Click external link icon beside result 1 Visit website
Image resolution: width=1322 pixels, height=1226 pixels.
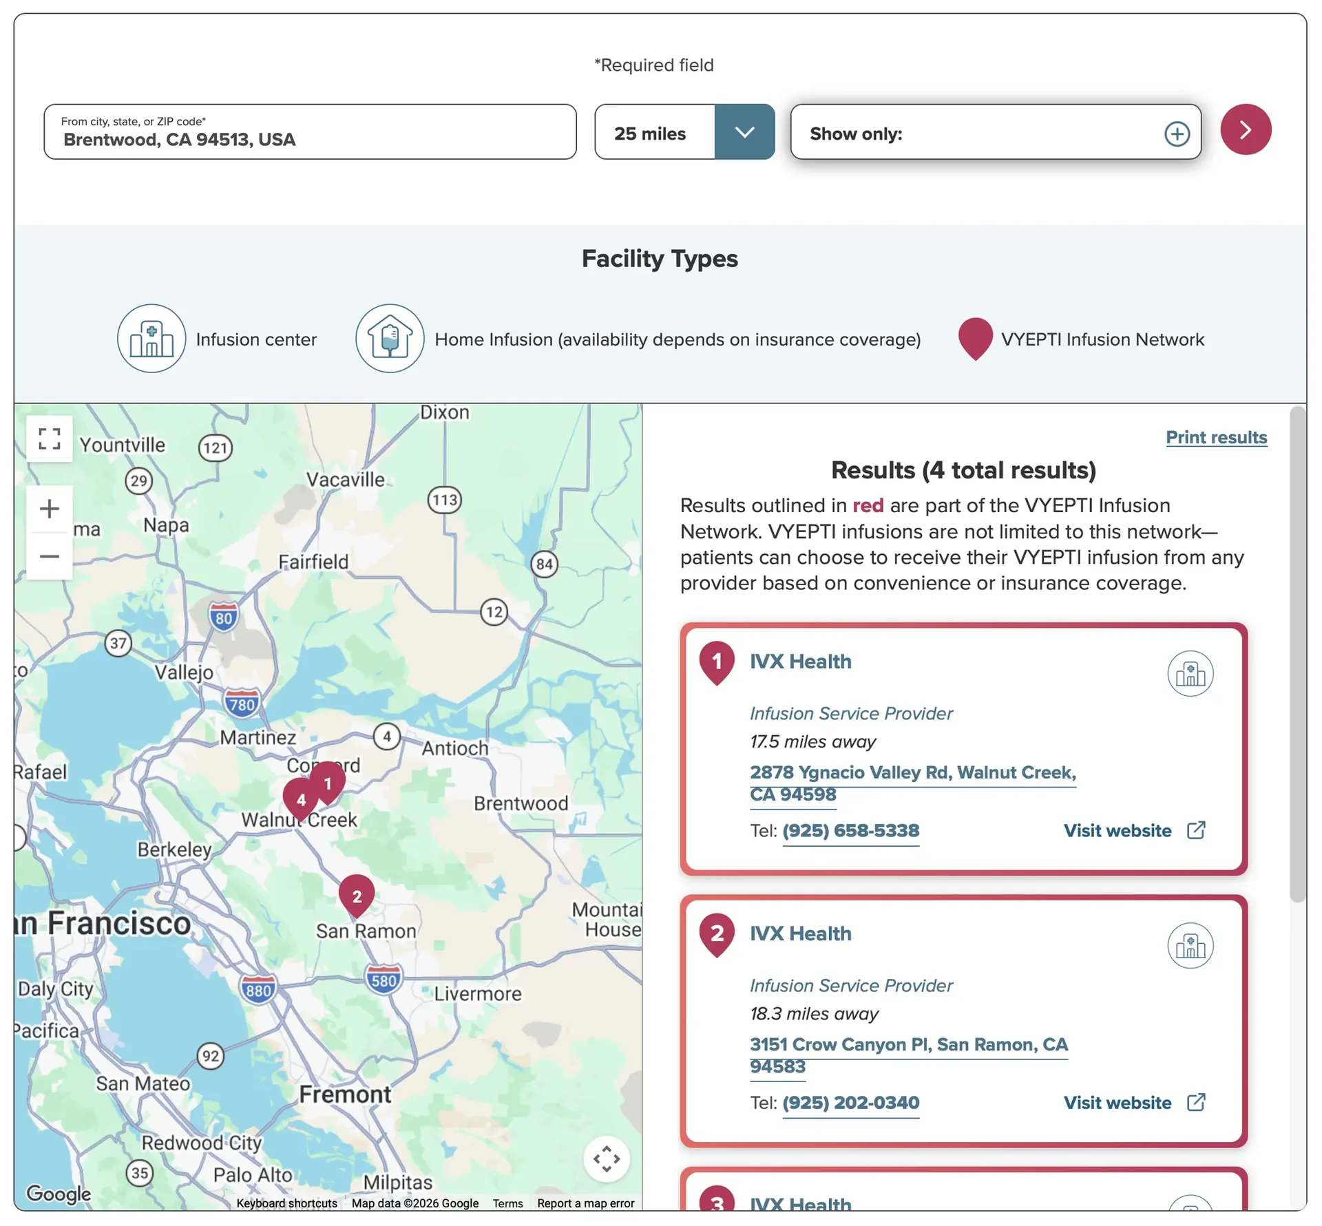(1196, 829)
